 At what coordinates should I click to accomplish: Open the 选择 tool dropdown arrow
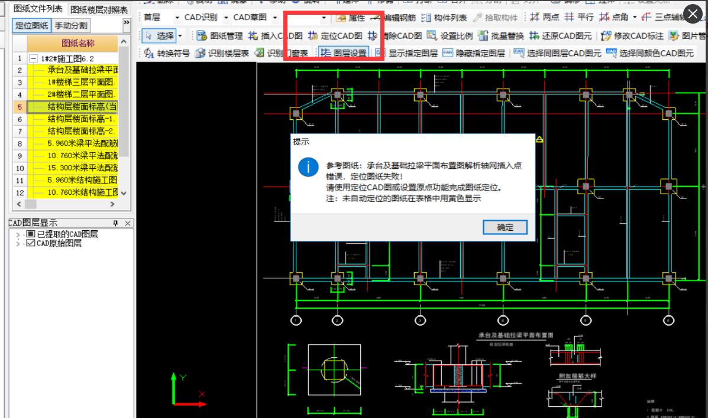click(x=180, y=35)
